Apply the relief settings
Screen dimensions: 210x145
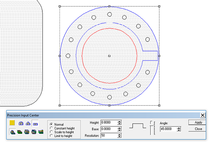[197, 122]
